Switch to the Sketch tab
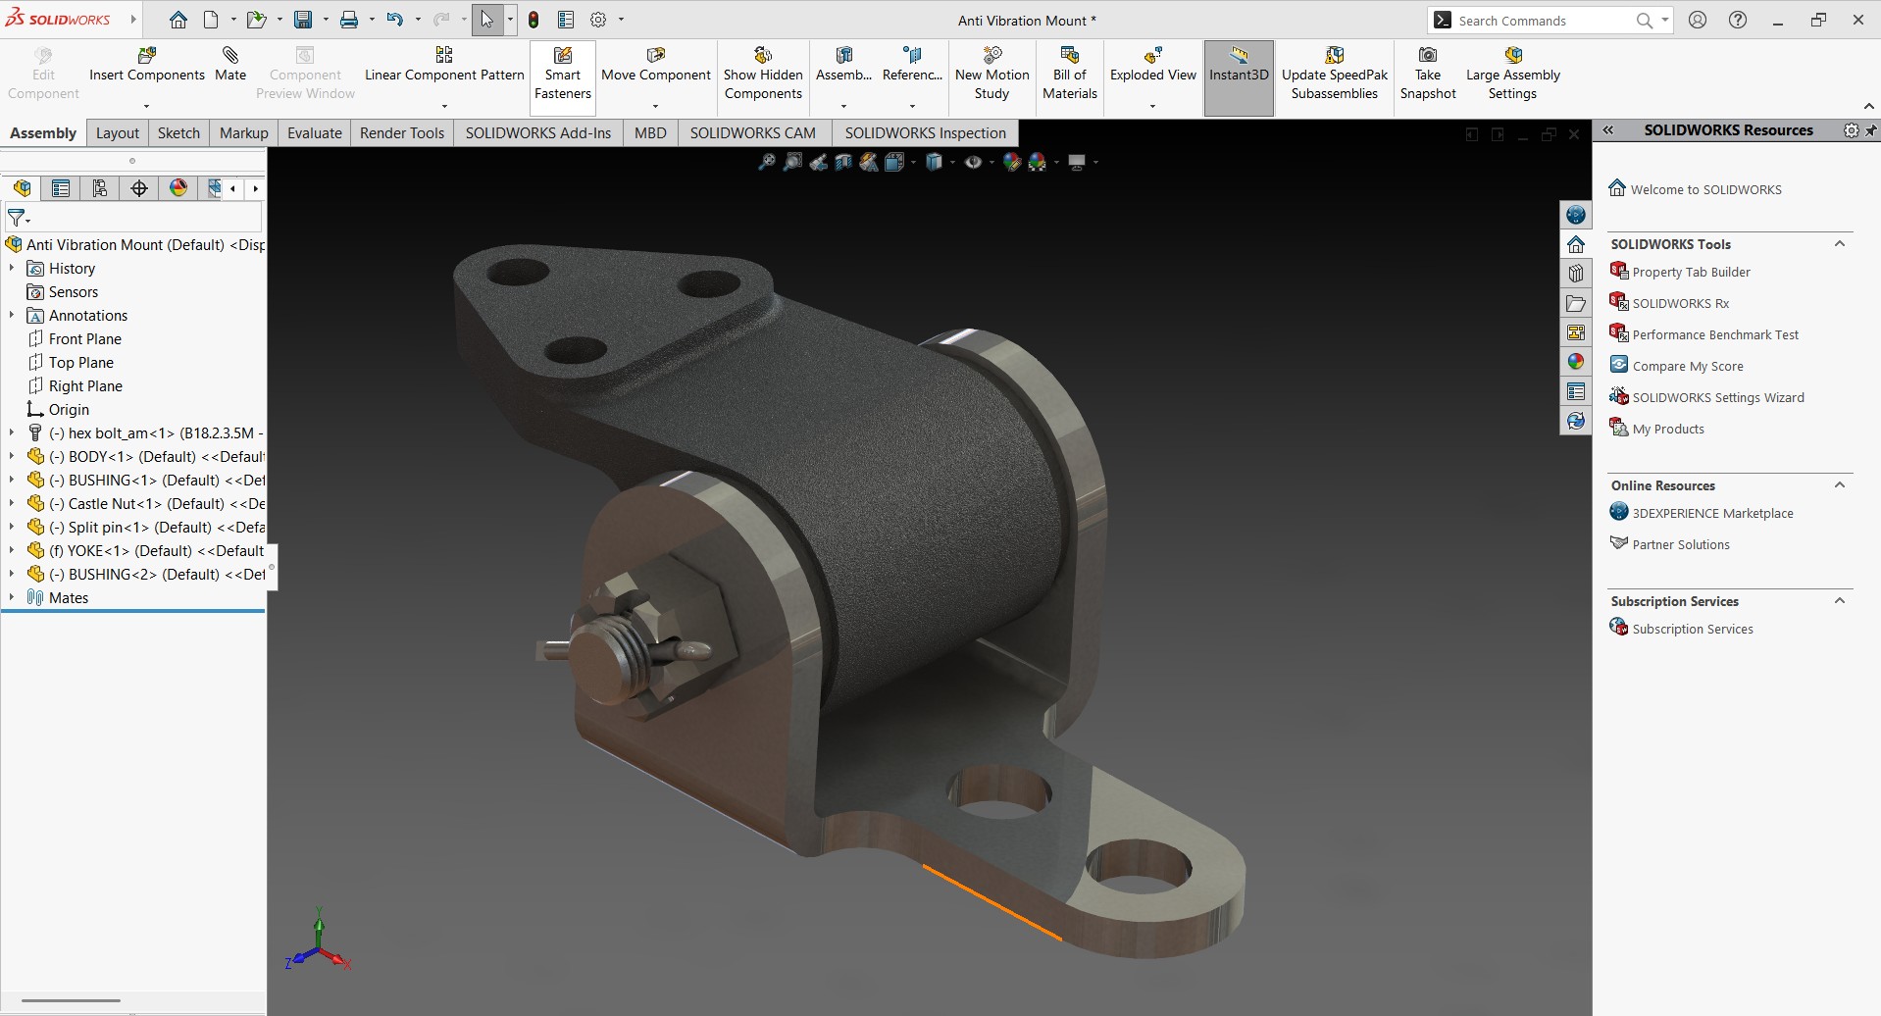Viewport: 1881px width, 1016px height. (178, 132)
